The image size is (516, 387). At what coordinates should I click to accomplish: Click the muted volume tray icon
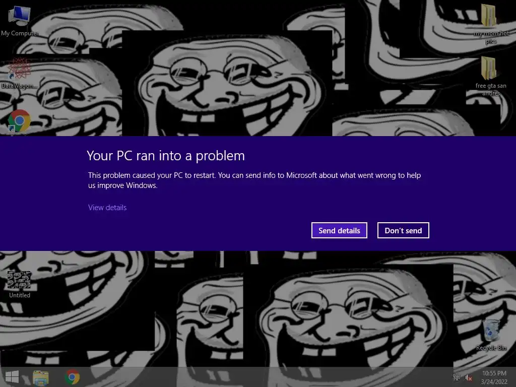(468, 378)
